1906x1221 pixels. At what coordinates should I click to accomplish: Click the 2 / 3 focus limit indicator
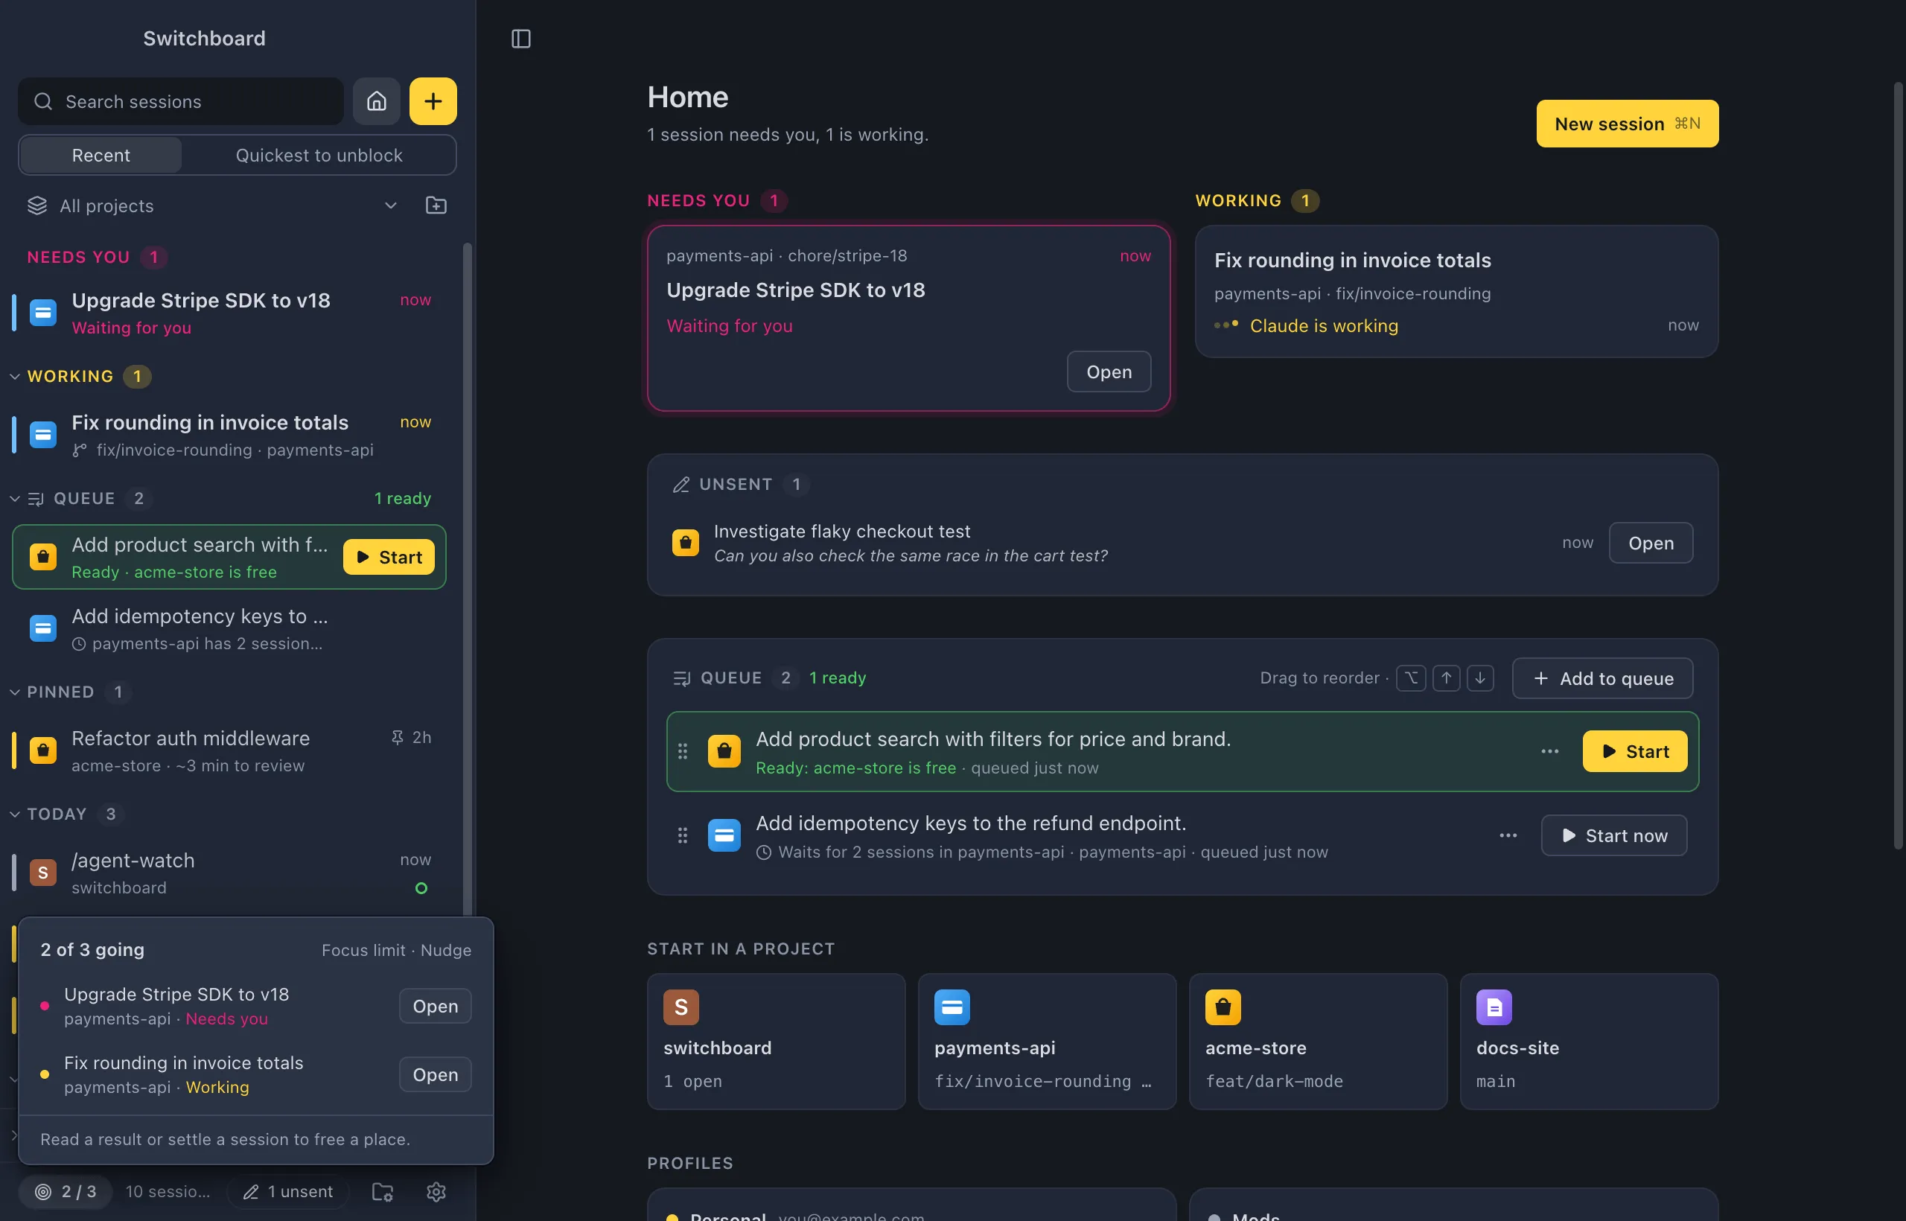pyautogui.click(x=66, y=1191)
